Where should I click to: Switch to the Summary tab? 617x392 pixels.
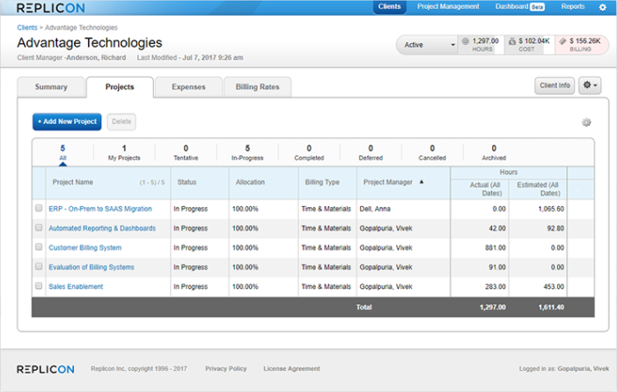pos(51,87)
